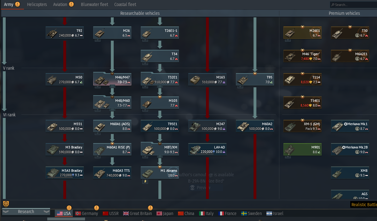Select the XM-1 (GM) pack card
The height and width of the screenshot is (221, 377).
[302, 126]
